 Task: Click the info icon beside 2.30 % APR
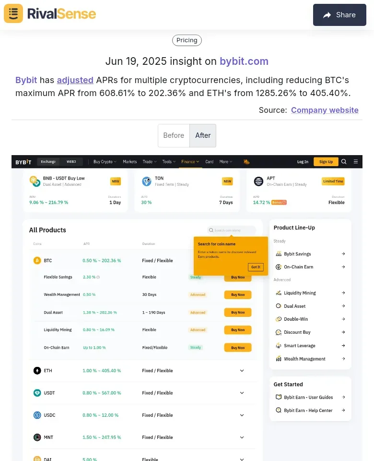point(98,277)
